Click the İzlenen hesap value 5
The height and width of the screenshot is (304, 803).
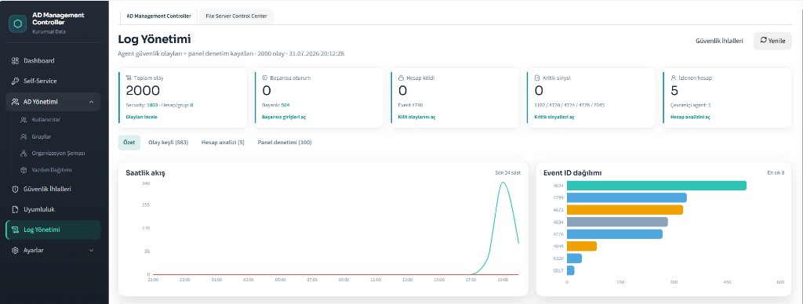[x=674, y=91]
